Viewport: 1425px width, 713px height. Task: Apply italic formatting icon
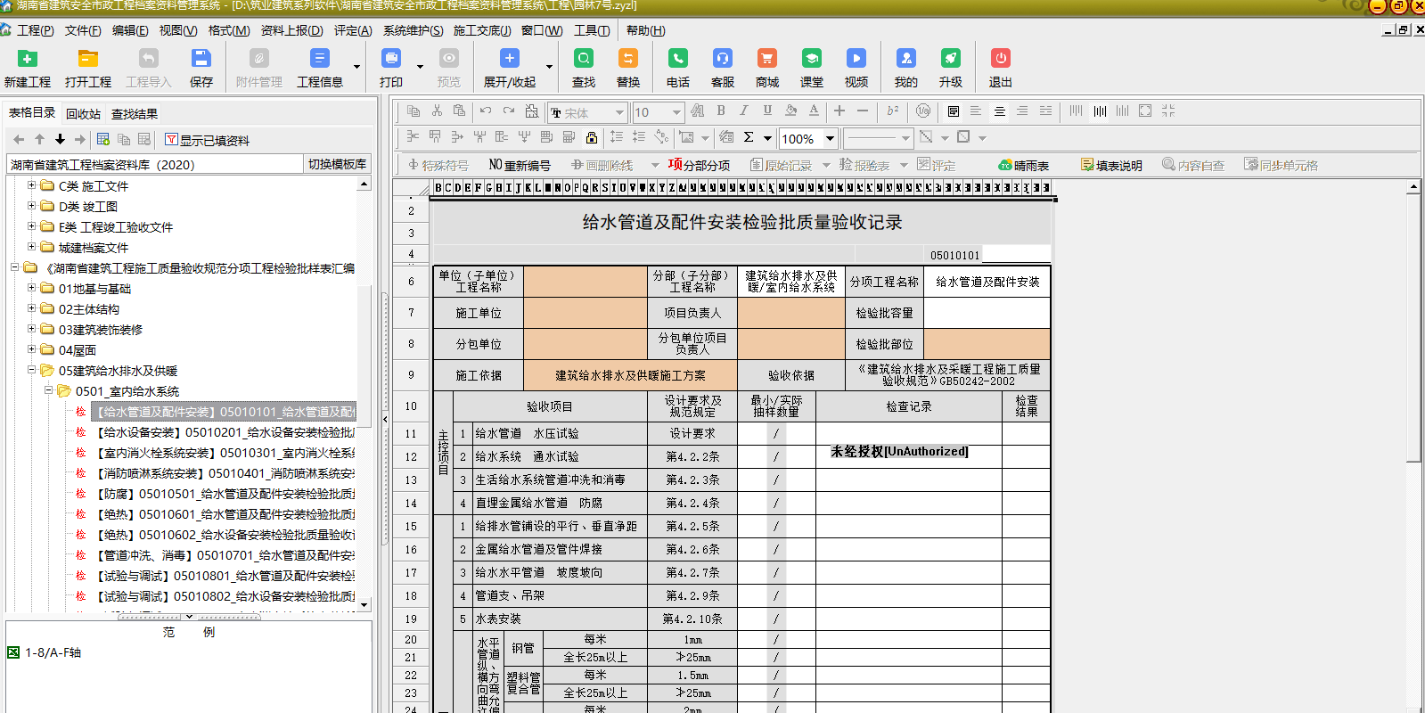click(744, 111)
